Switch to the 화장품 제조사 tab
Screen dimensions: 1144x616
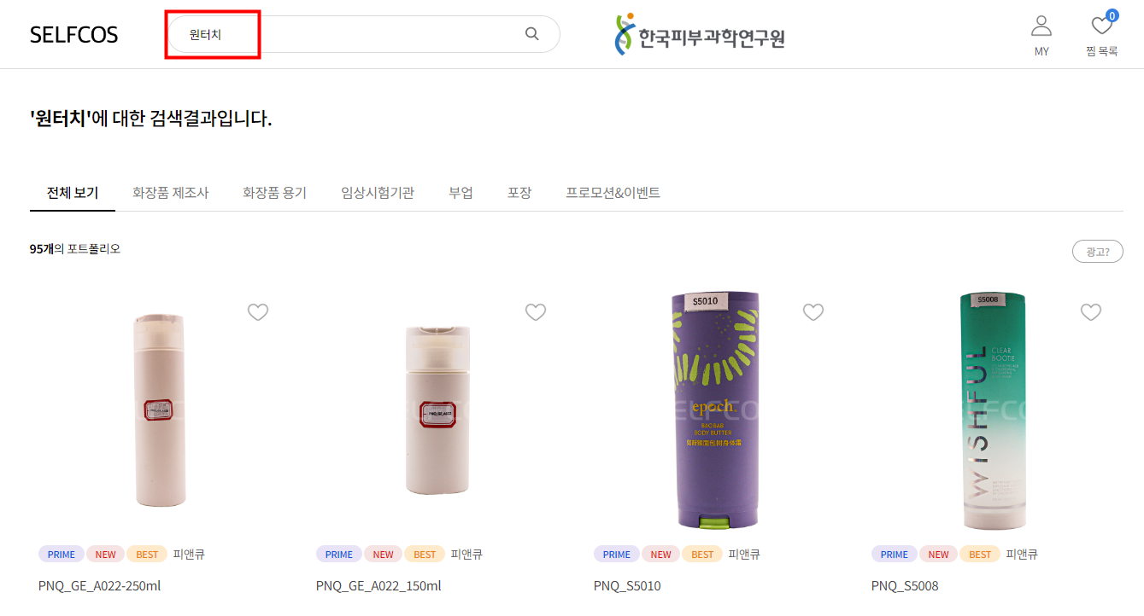171,193
